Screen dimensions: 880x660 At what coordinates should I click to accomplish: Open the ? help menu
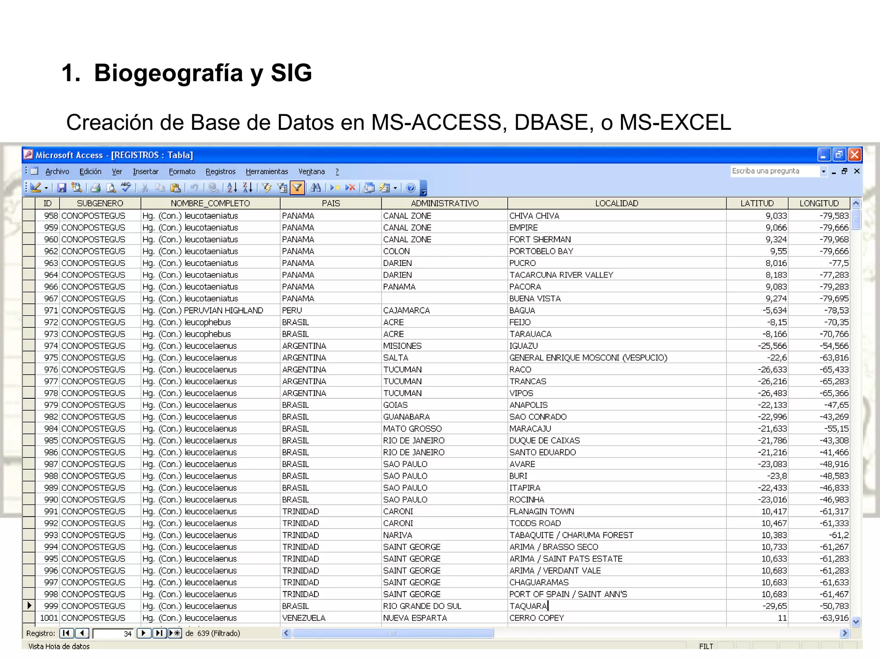[337, 171]
